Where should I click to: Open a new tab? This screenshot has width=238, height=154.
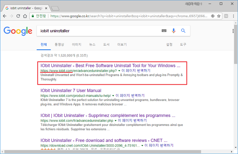(x=55, y=9)
